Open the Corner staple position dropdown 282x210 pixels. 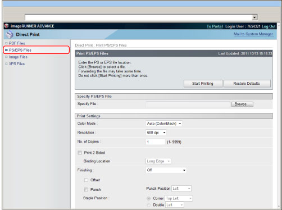point(179,198)
